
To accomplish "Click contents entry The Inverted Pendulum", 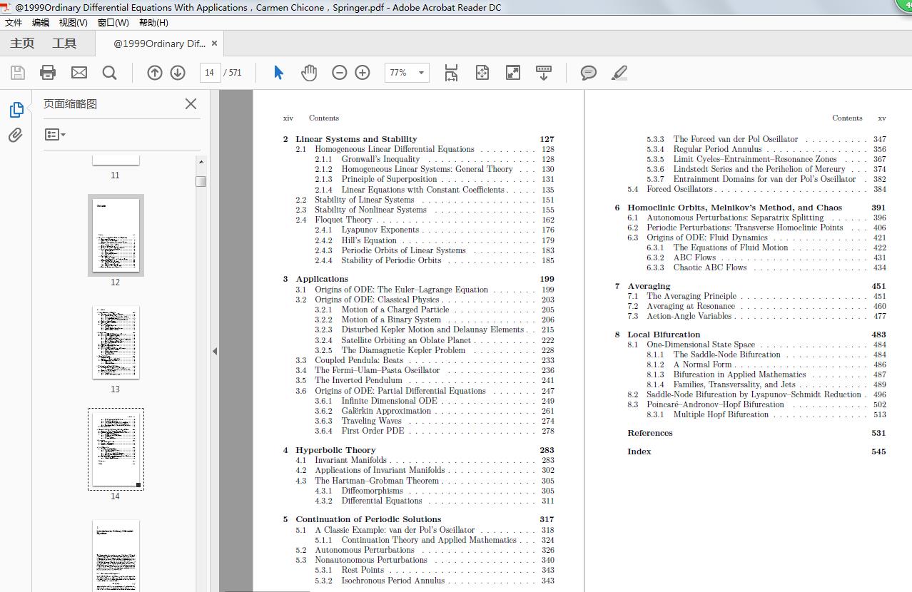I will 358,380.
